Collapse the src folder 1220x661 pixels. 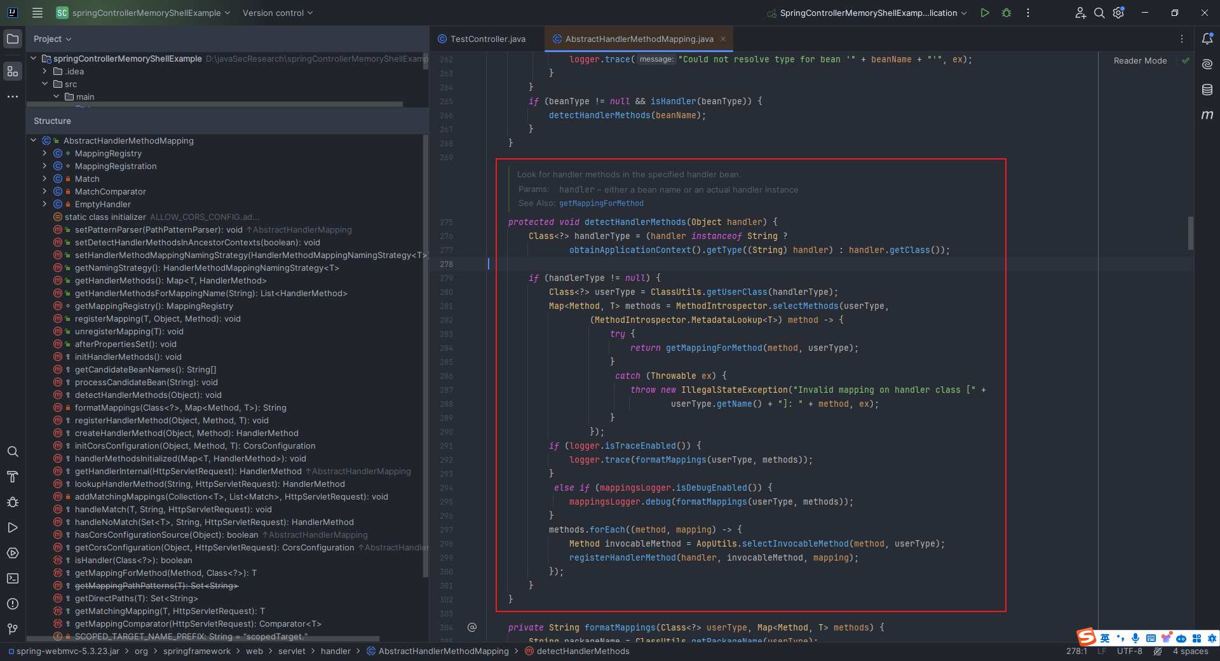pos(45,84)
